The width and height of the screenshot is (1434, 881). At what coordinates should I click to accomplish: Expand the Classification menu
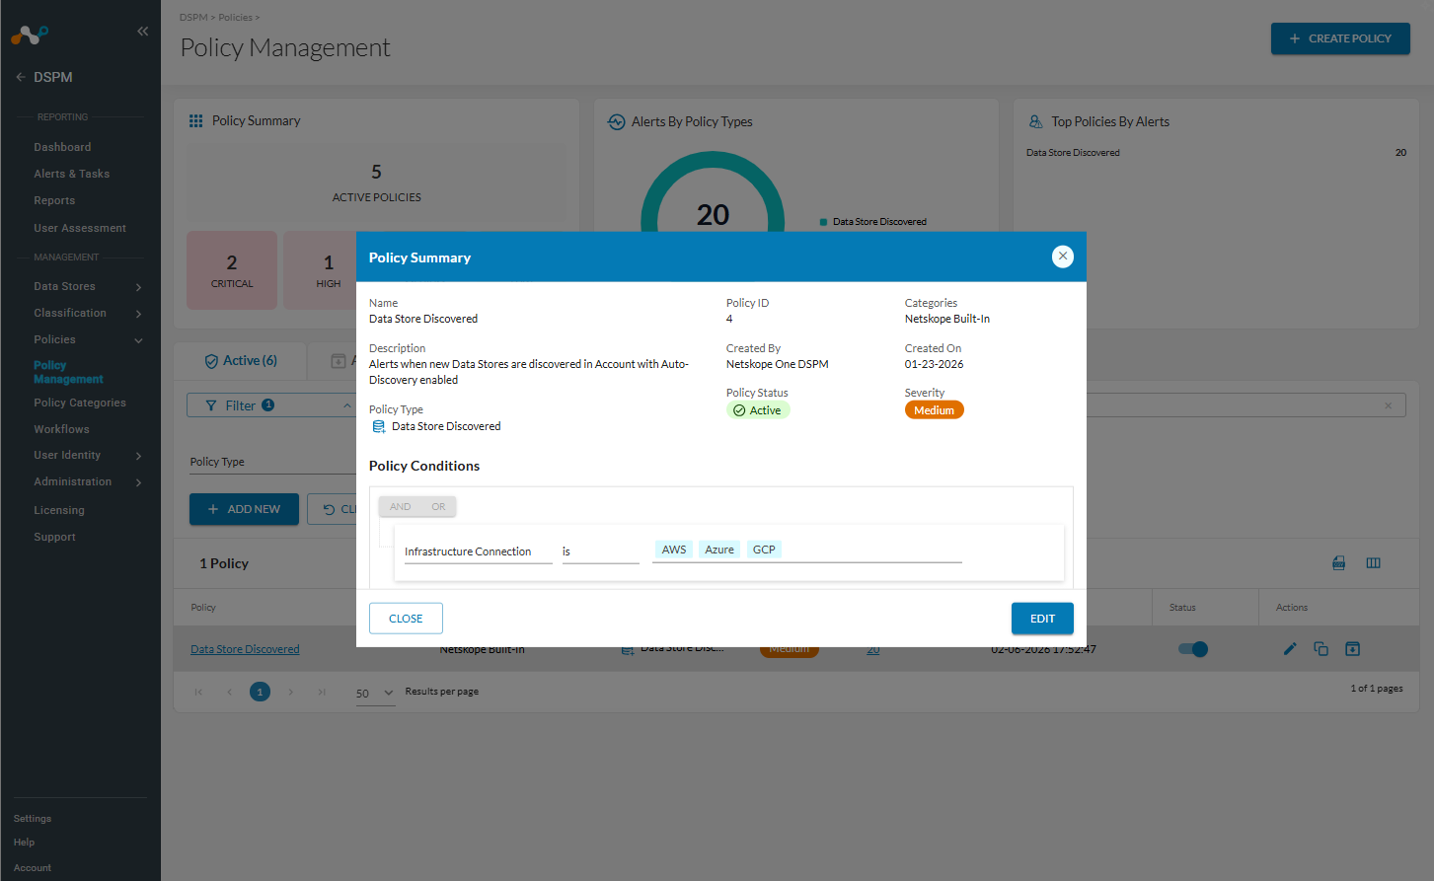(138, 314)
